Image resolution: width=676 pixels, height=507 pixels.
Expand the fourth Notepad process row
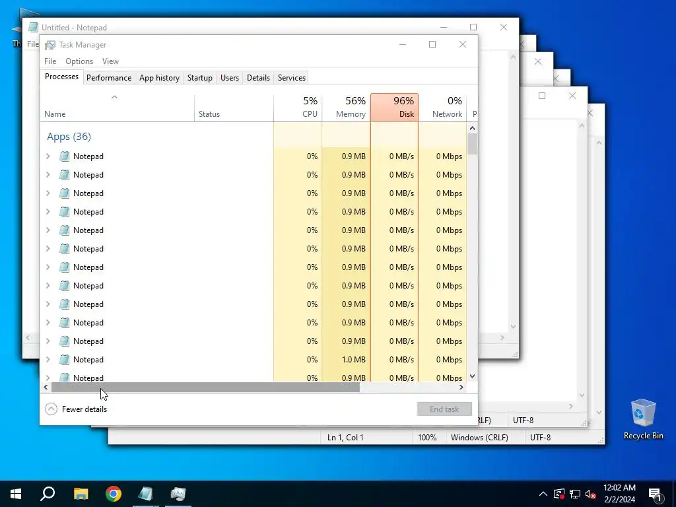pos(48,212)
